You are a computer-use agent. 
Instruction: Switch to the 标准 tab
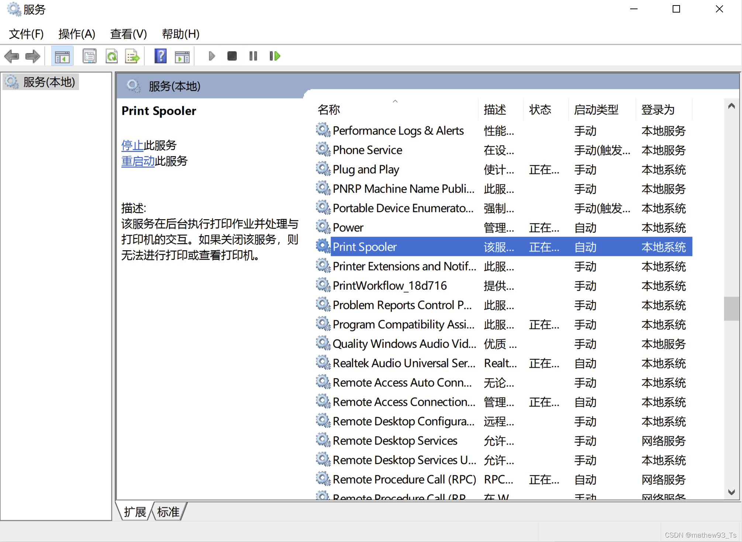[168, 512]
